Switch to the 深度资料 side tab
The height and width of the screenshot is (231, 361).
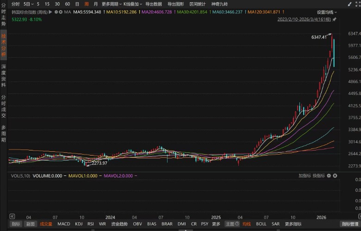coord(4,76)
